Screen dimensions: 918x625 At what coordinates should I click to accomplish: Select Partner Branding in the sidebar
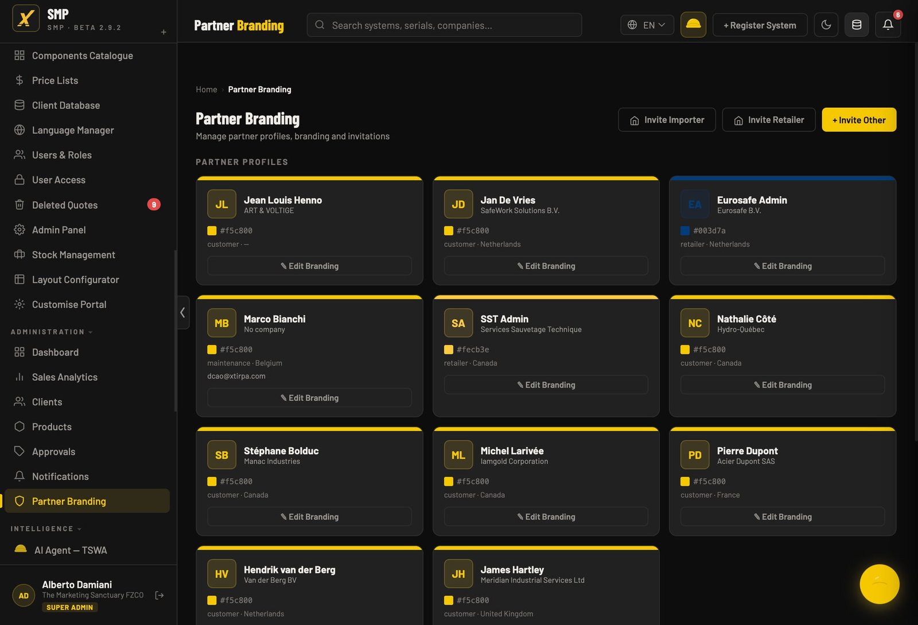87,501
